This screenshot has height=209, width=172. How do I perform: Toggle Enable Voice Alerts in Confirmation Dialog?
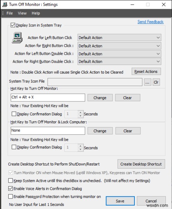coord(10,188)
